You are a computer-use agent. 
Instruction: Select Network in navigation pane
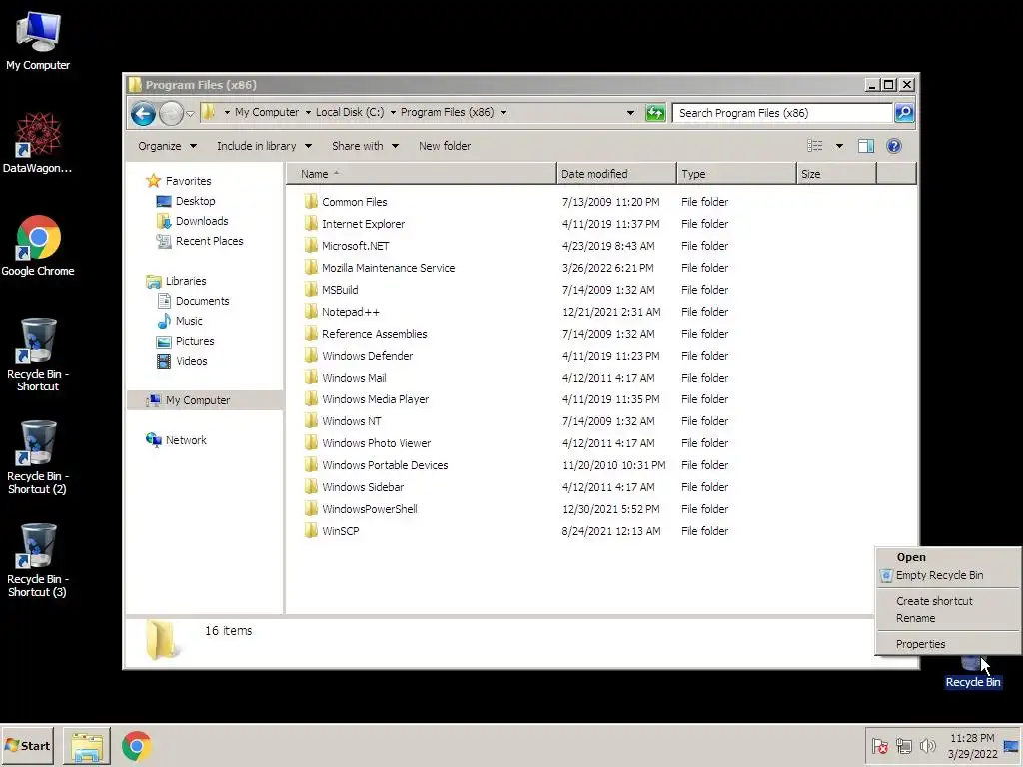click(x=185, y=440)
